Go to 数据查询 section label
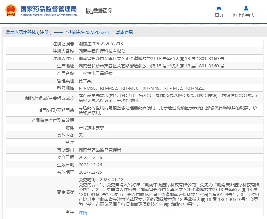The image size is (267, 219). [102, 11]
